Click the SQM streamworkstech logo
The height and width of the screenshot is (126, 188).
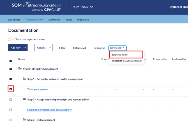(36, 7)
